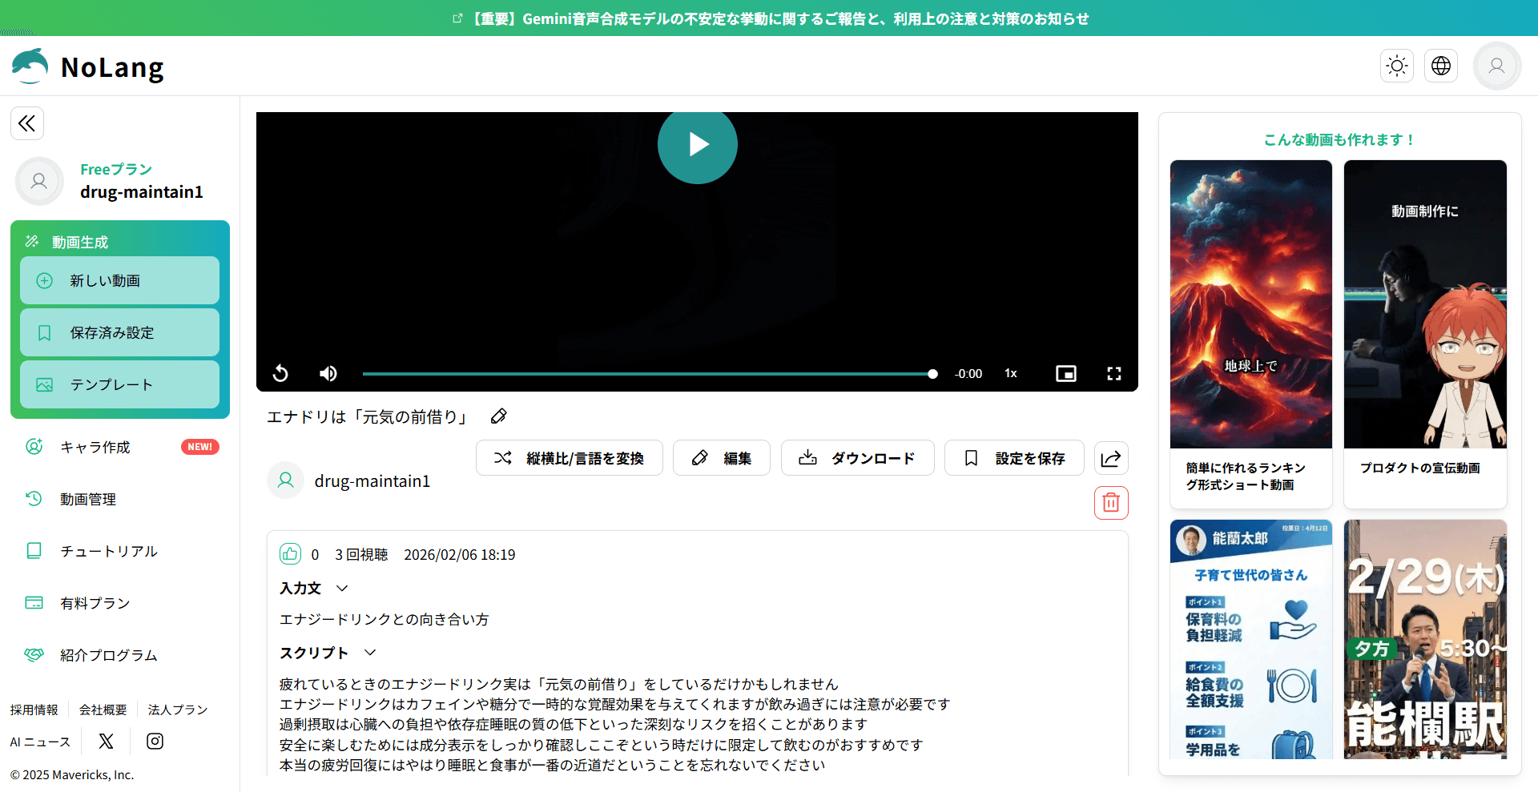Image resolution: width=1538 pixels, height=792 pixels.
Task: Open the X (Twitter) social link
Action: [x=106, y=742]
